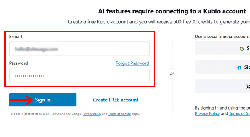The width and height of the screenshot is (250, 137).
Task: Open reCAPTCHA notice Terms of Service link
Action: pyautogui.click(x=119, y=114)
